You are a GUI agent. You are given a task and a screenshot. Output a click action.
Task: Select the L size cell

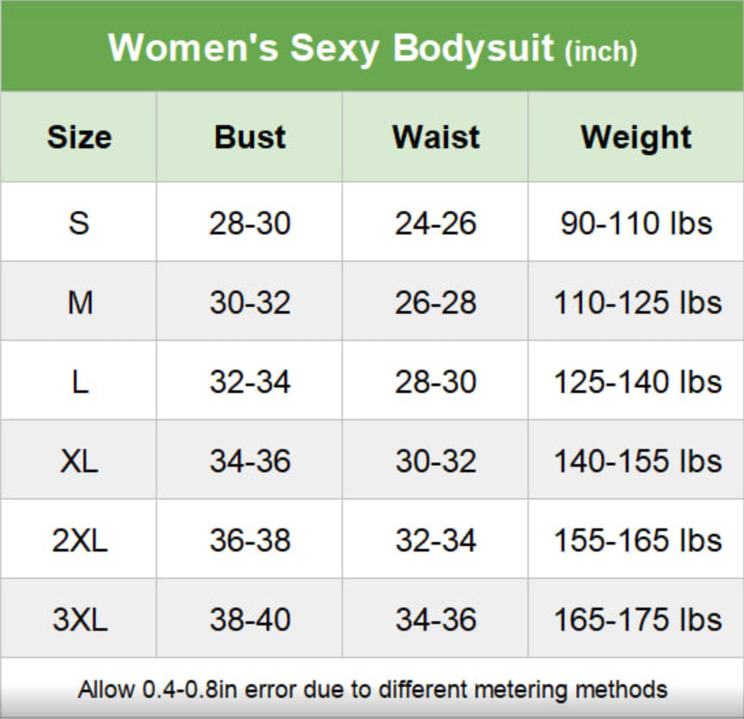pyautogui.click(x=79, y=381)
